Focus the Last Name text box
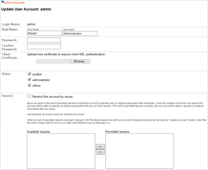208x170 pixels. (x=80, y=34)
